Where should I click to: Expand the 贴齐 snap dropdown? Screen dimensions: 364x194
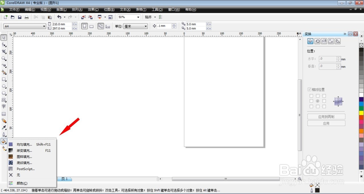pyautogui.click(x=155, y=17)
